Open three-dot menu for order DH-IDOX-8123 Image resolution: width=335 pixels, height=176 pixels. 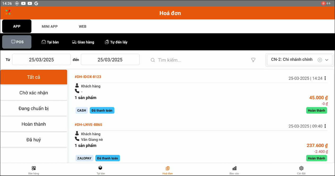tap(325, 78)
